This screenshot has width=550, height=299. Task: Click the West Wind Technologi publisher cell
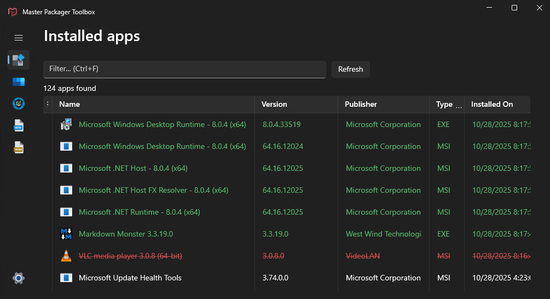pyautogui.click(x=384, y=234)
